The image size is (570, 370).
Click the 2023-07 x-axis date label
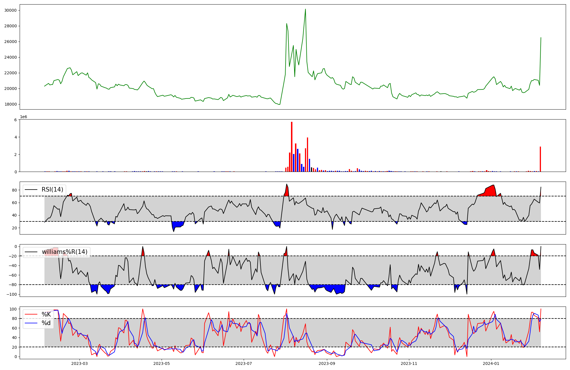coord(244,363)
